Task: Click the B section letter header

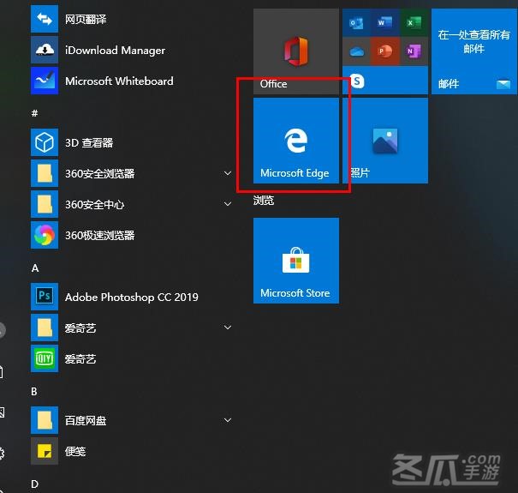Action: tap(34, 392)
